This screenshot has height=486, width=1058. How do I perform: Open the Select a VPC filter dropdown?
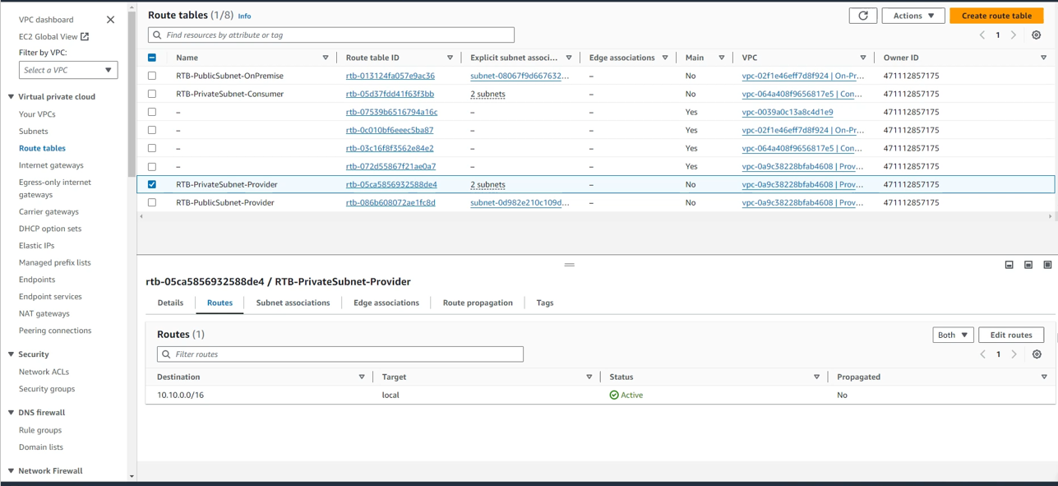click(68, 71)
